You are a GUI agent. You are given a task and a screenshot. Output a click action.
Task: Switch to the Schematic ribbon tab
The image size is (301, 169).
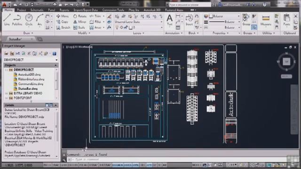[37, 10]
